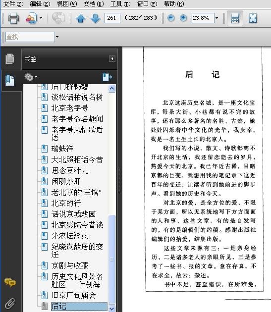The image size is (271, 312).
Task: Open dropdown arrow beside collaborate icon
Action: pyautogui.click(x=41, y=18)
